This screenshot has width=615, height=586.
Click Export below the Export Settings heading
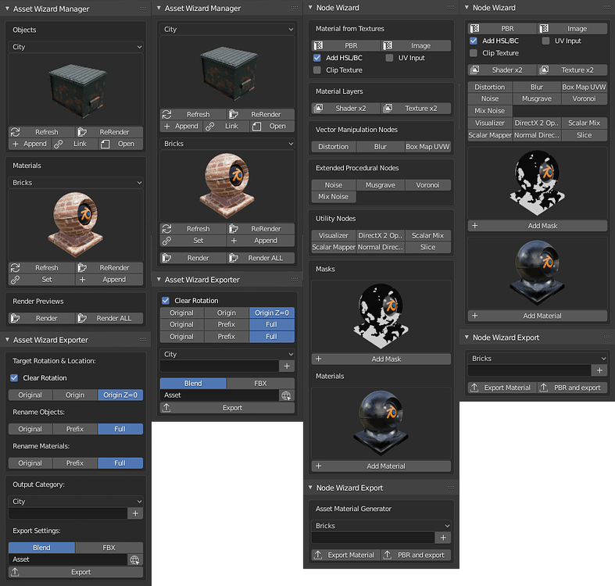(x=76, y=572)
